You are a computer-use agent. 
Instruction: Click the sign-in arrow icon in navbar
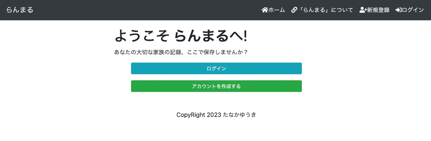pyautogui.click(x=399, y=10)
